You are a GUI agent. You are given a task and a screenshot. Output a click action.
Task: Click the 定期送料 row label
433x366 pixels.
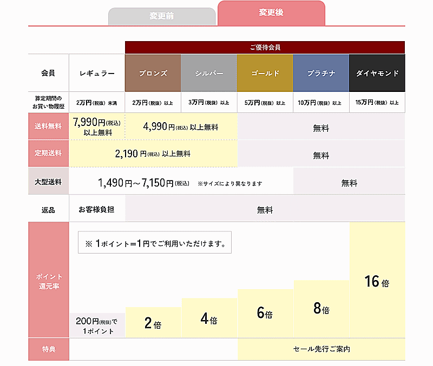pos(48,154)
